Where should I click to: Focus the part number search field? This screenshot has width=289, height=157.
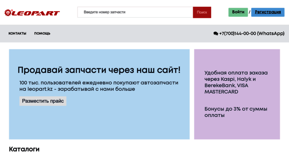coord(135,12)
